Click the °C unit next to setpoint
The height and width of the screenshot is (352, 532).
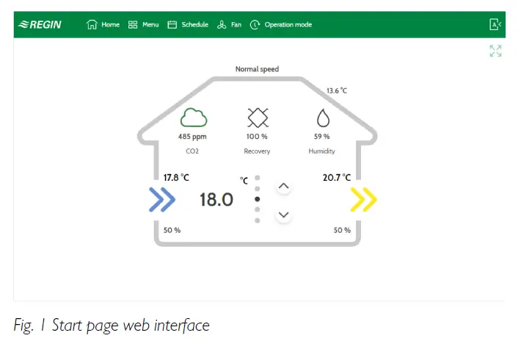244,180
